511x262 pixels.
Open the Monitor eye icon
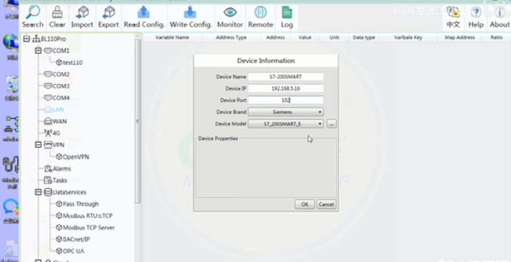point(230,13)
